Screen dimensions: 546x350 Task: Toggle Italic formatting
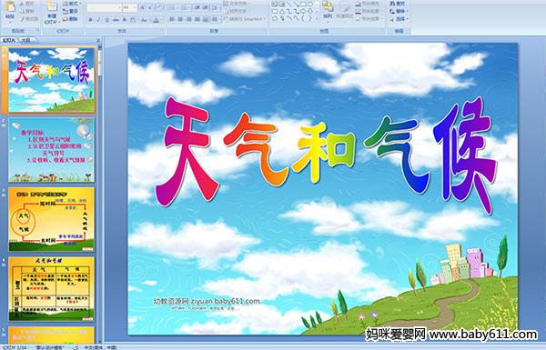click(x=98, y=20)
